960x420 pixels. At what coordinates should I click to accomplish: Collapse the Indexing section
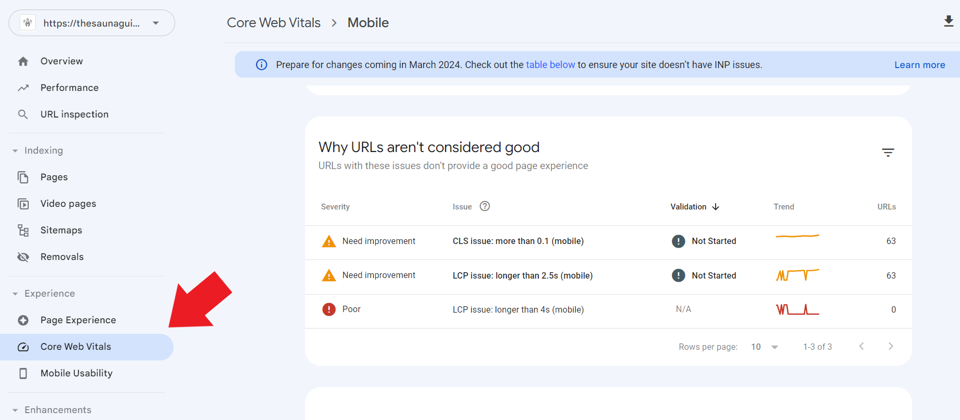(x=15, y=151)
